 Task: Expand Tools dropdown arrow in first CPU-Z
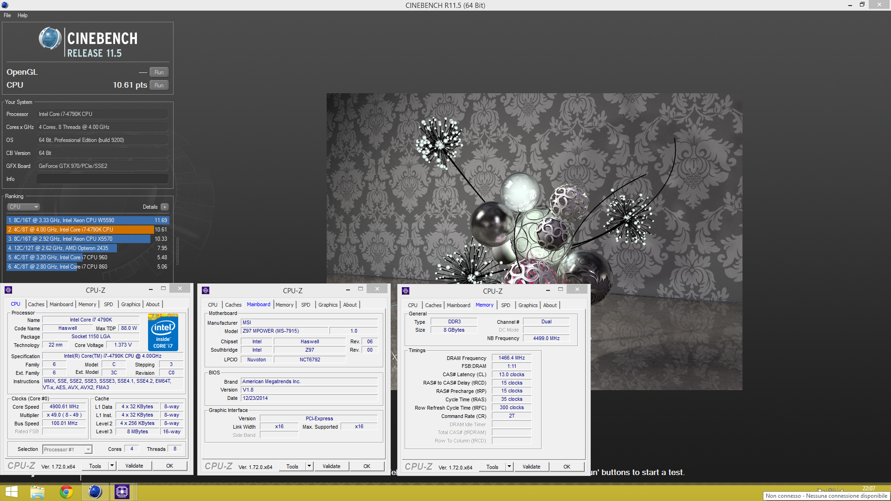[x=112, y=466]
